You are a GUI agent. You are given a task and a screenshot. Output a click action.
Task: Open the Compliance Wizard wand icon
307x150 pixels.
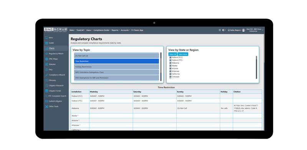click(x=46, y=75)
